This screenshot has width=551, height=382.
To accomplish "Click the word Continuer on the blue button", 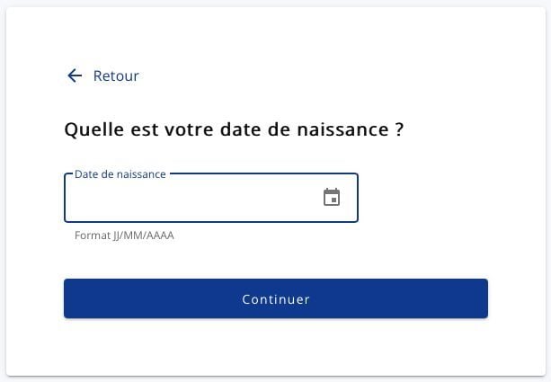I will pyautogui.click(x=276, y=299).
